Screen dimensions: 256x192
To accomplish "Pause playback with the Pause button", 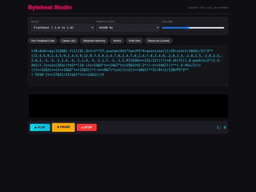I will [x=64, y=127].
